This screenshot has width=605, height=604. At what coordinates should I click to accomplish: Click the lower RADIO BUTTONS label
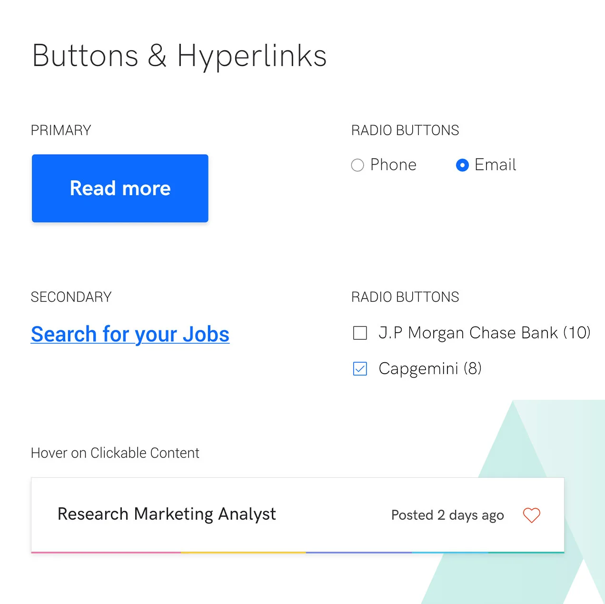[405, 297]
